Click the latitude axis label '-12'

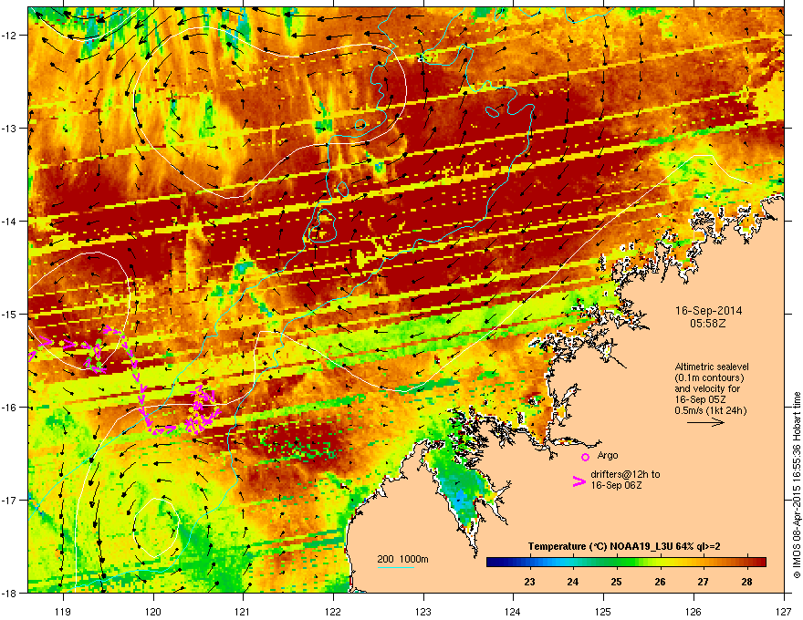[x=10, y=36]
